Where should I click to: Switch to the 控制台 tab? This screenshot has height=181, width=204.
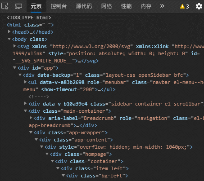point(59,6)
